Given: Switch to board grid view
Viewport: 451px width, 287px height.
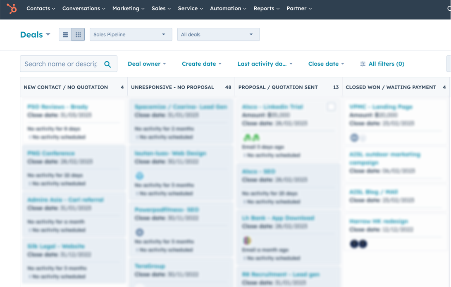Looking at the screenshot, I should [78, 35].
